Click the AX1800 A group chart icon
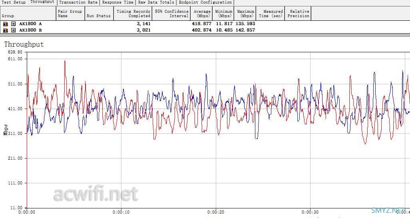 pos(6,24)
